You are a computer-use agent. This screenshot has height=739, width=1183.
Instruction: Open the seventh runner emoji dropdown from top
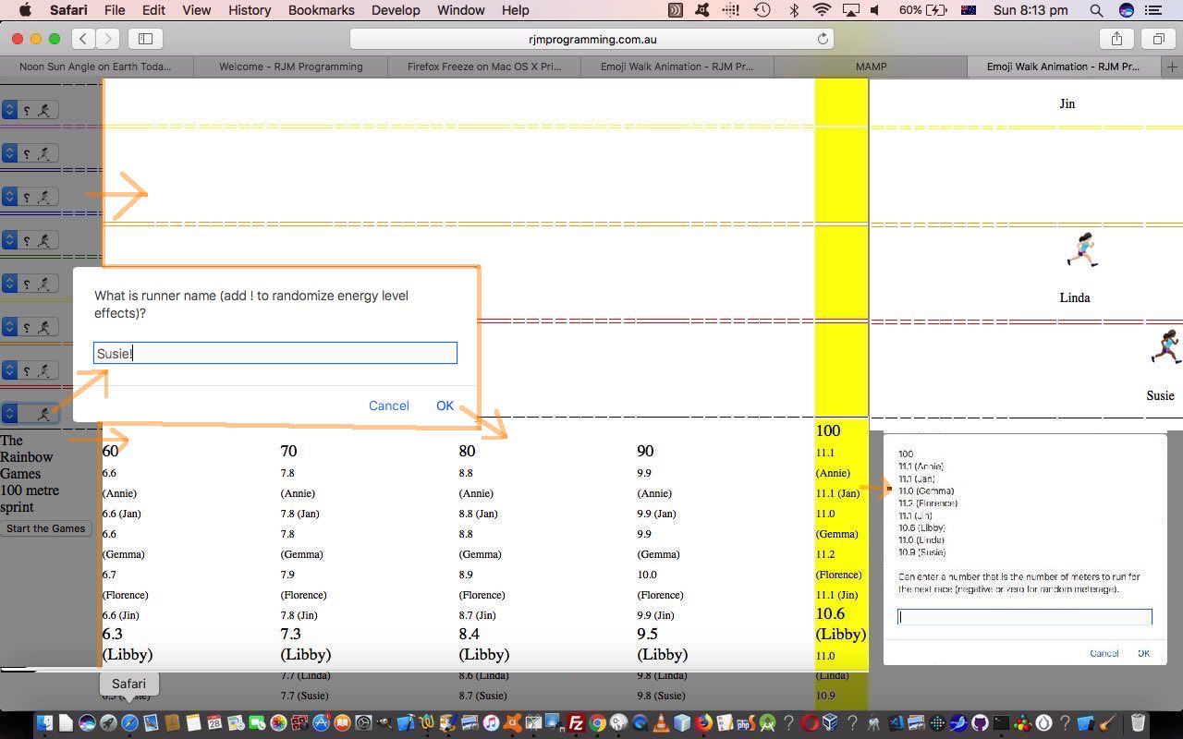point(30,370)
